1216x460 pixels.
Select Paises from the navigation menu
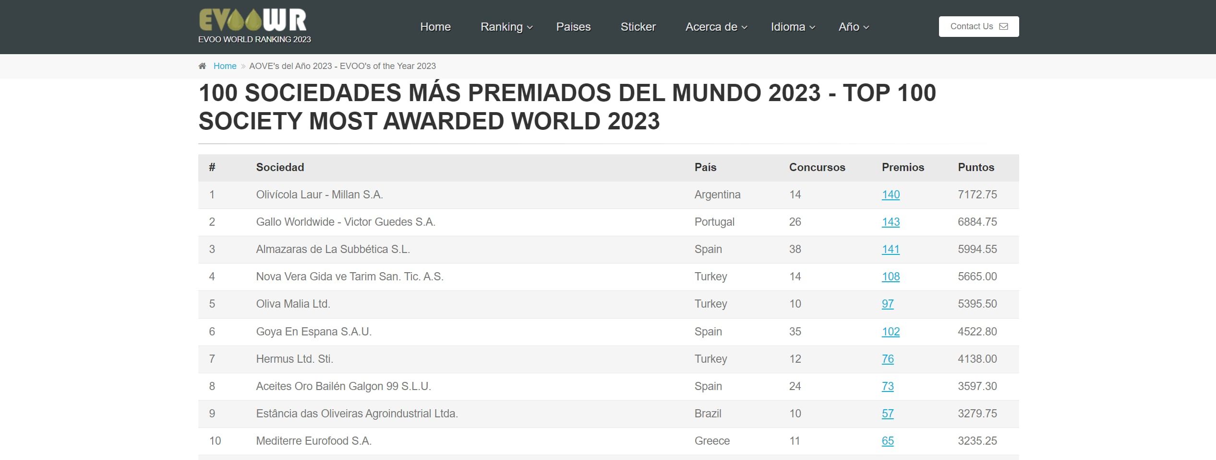coord(574,27)
